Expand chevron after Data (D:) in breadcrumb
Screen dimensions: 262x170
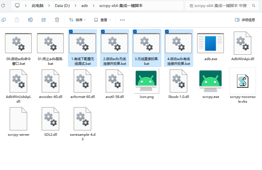[x=75, y=6]
